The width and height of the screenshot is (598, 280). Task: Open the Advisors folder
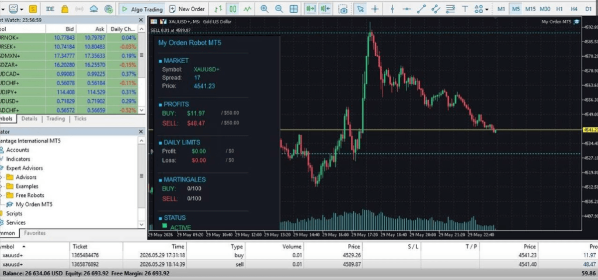tap(26, 177)
